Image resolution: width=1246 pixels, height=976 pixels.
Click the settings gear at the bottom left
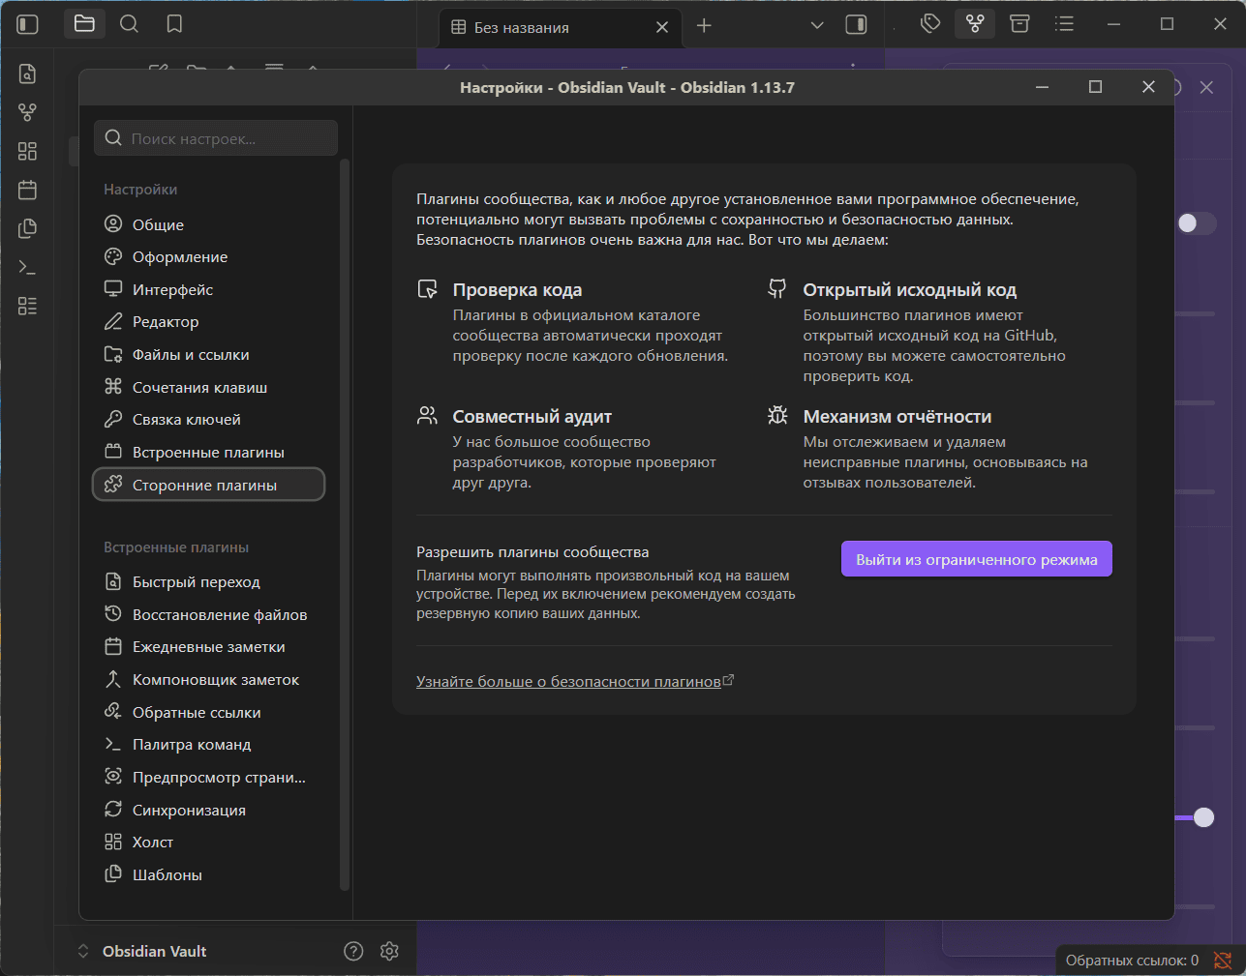click(x=389, y=951)
